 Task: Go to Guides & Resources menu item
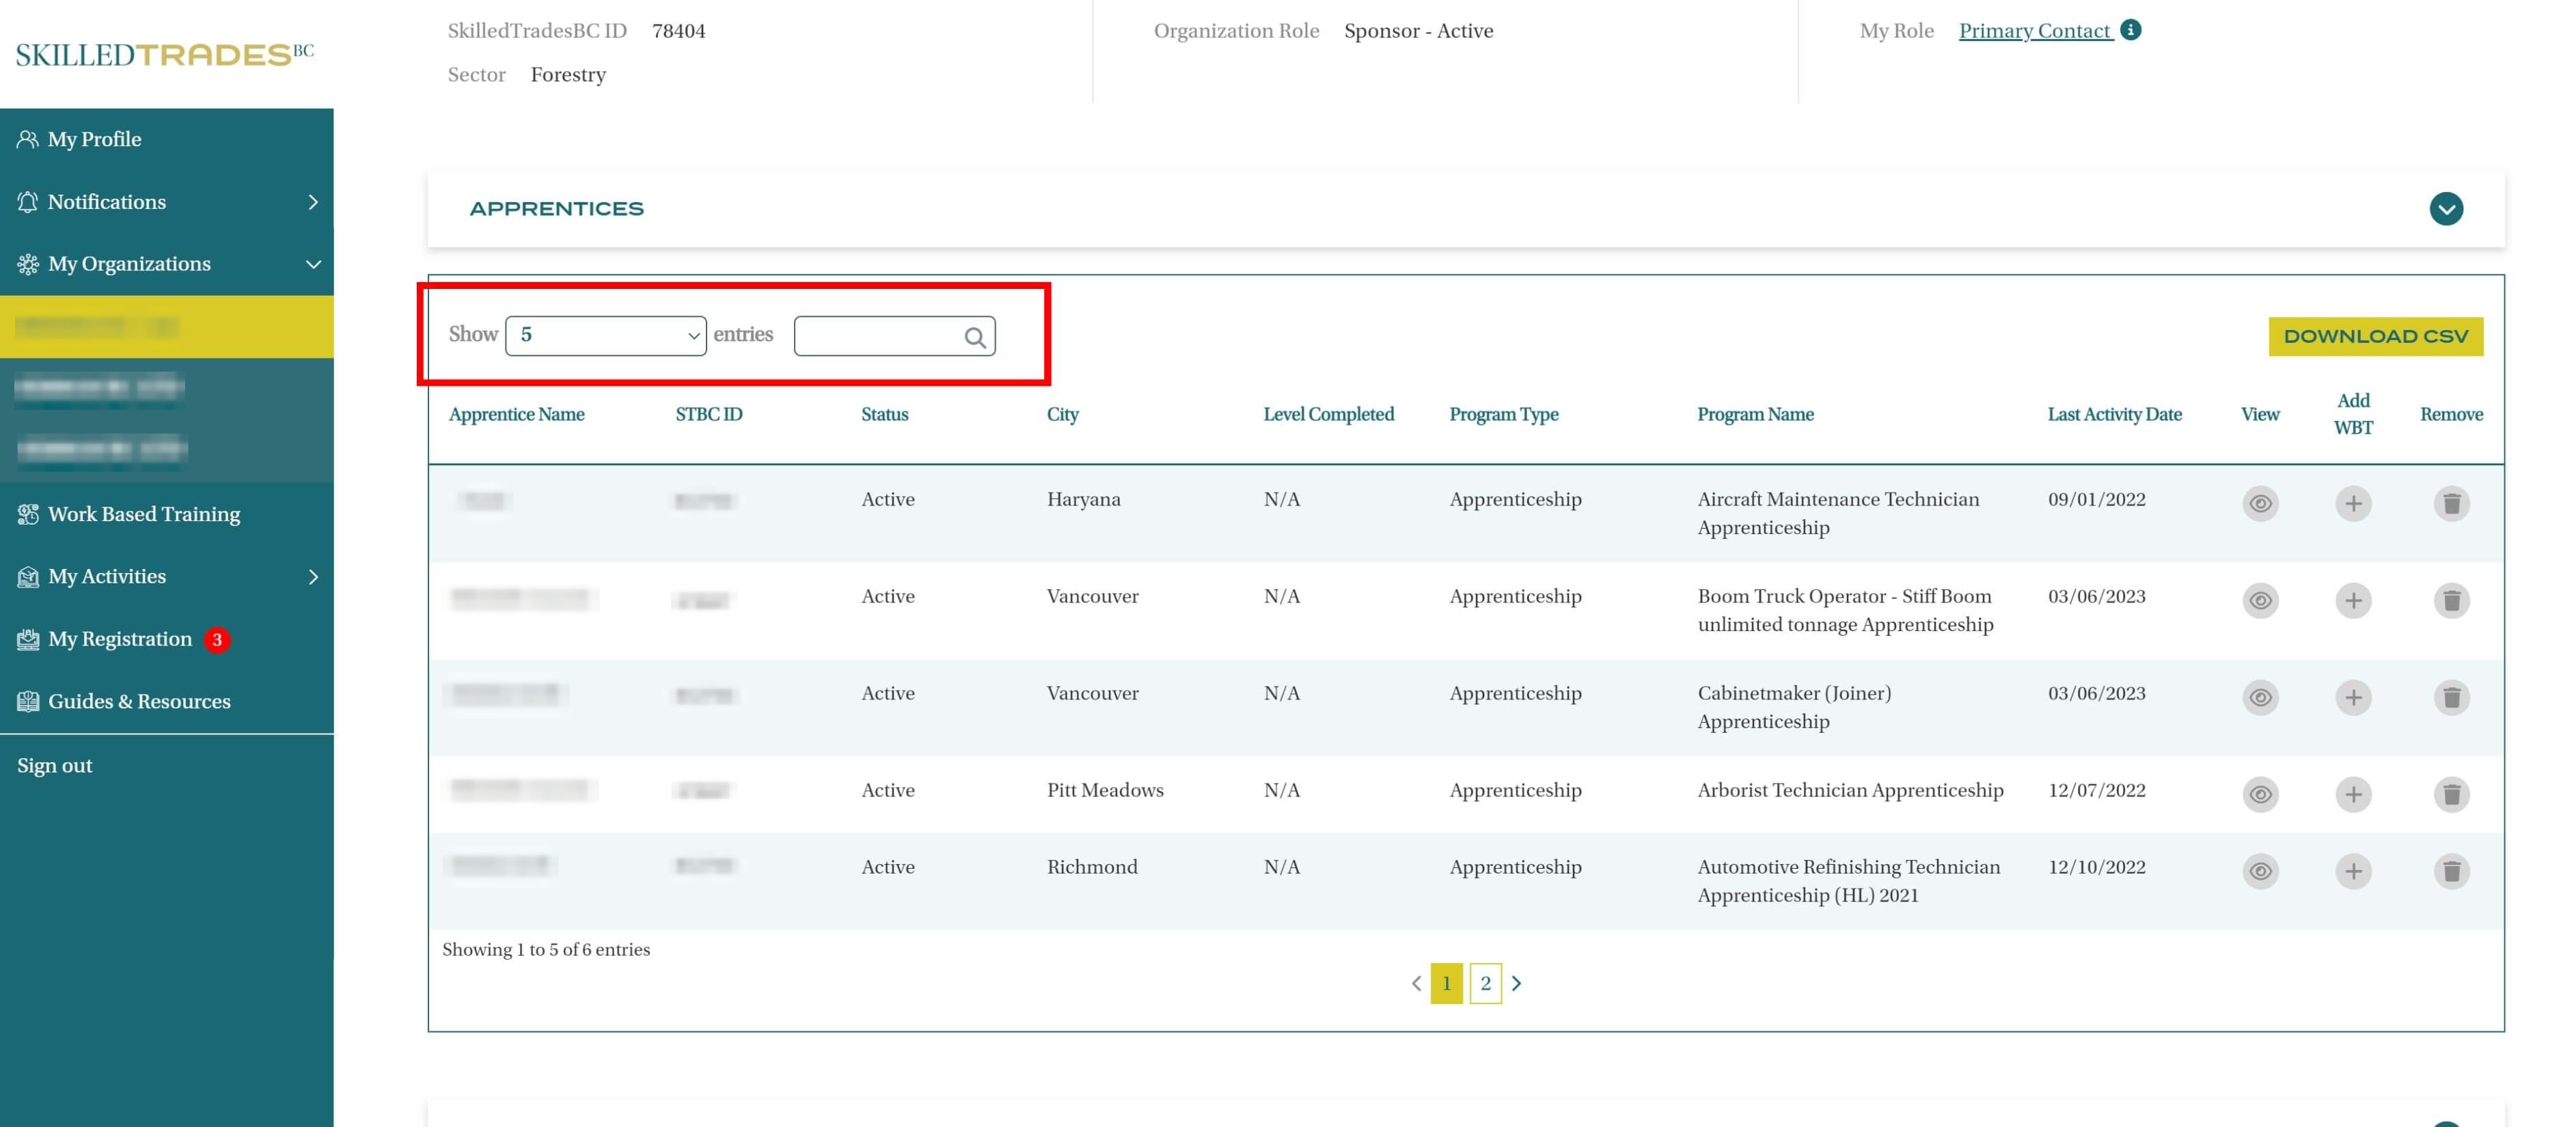coord(139,701)
